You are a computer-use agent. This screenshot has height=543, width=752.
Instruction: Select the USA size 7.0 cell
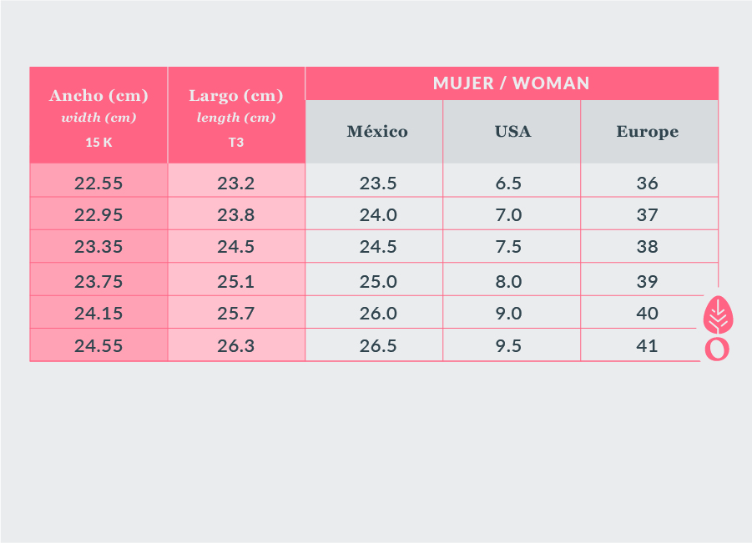508,215
